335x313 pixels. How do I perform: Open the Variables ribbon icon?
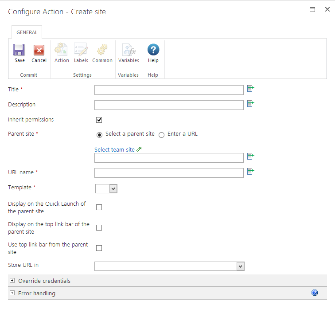(x=129, y=50)
